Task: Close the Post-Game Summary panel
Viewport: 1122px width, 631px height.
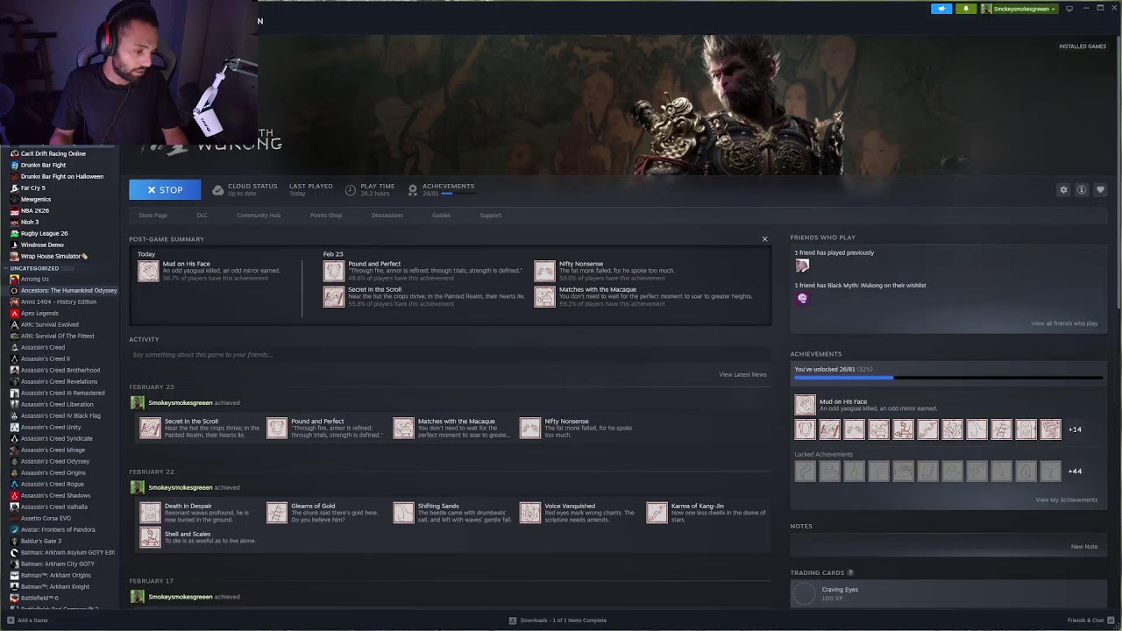Action: point(764,239)
